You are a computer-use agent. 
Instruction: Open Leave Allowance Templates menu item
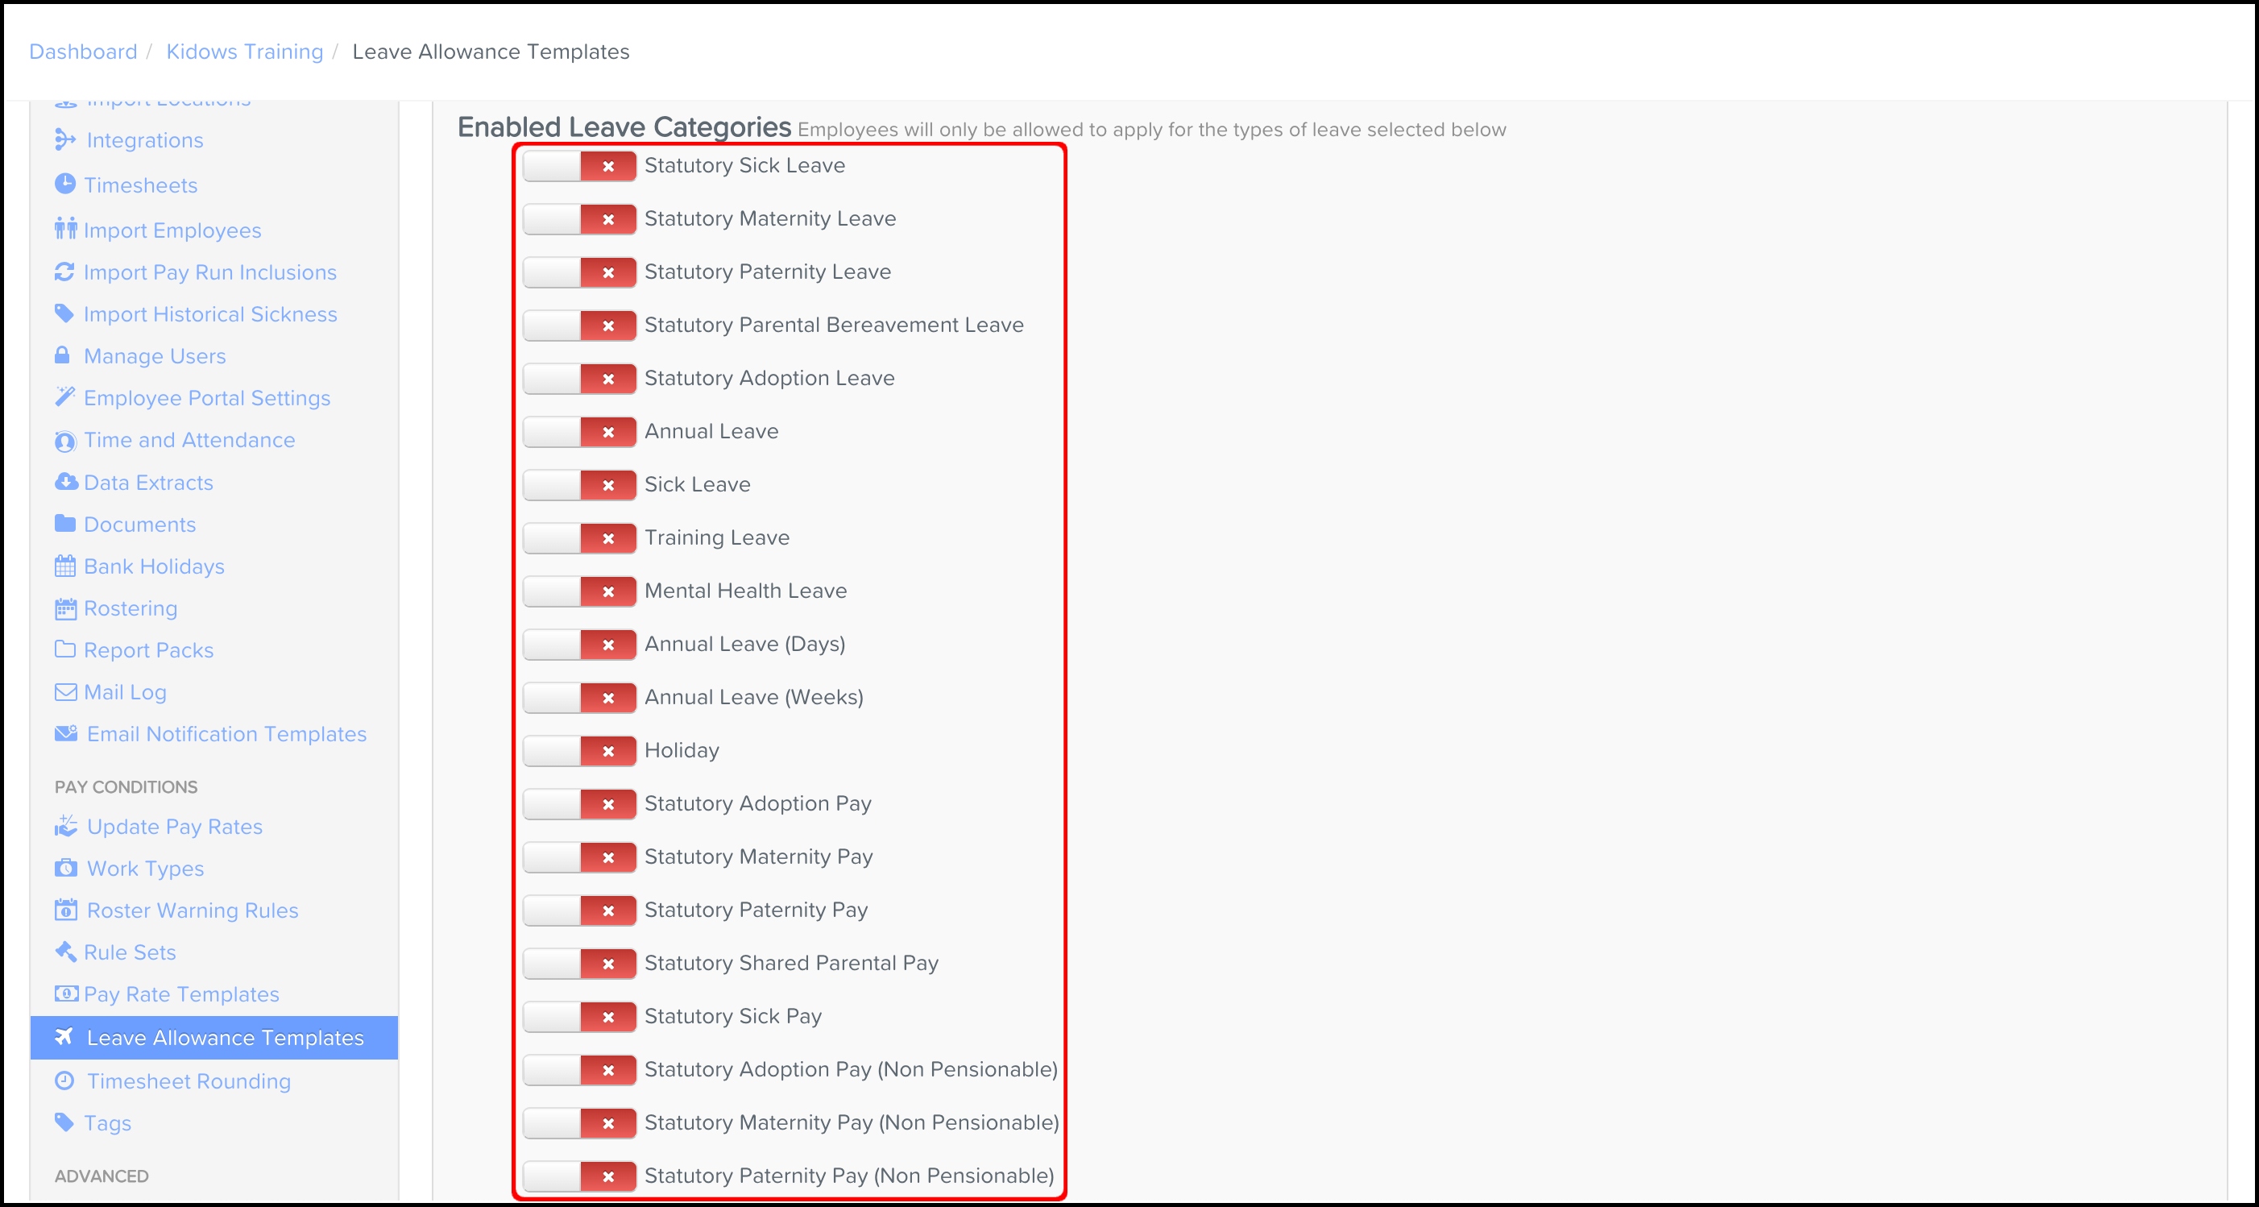(x=225, y=1038)
